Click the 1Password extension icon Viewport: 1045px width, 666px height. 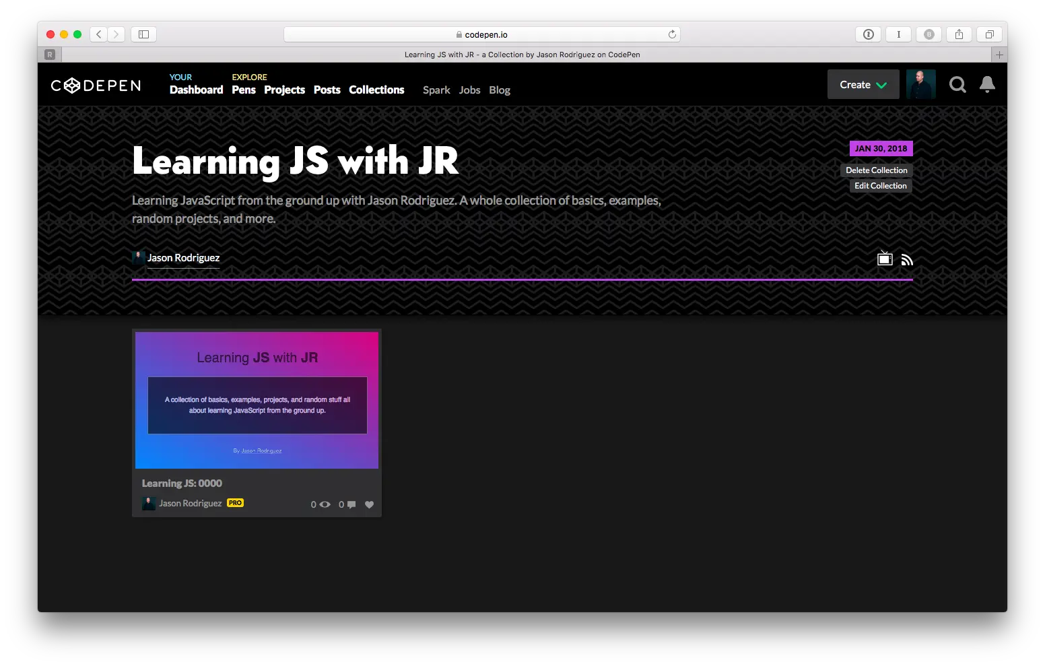869,34
